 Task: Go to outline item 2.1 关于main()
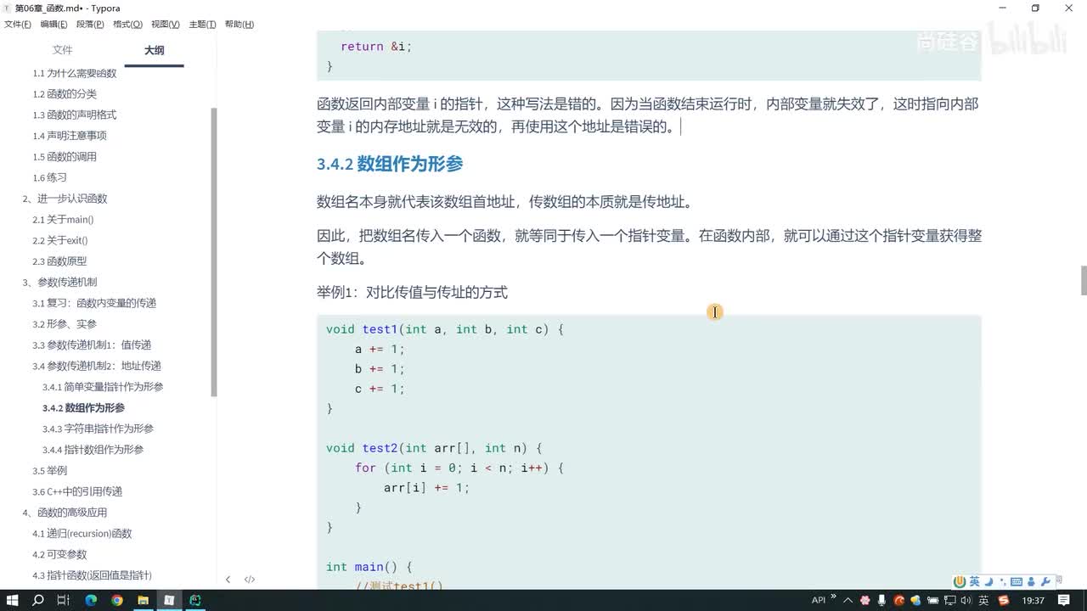coord(63,220)
